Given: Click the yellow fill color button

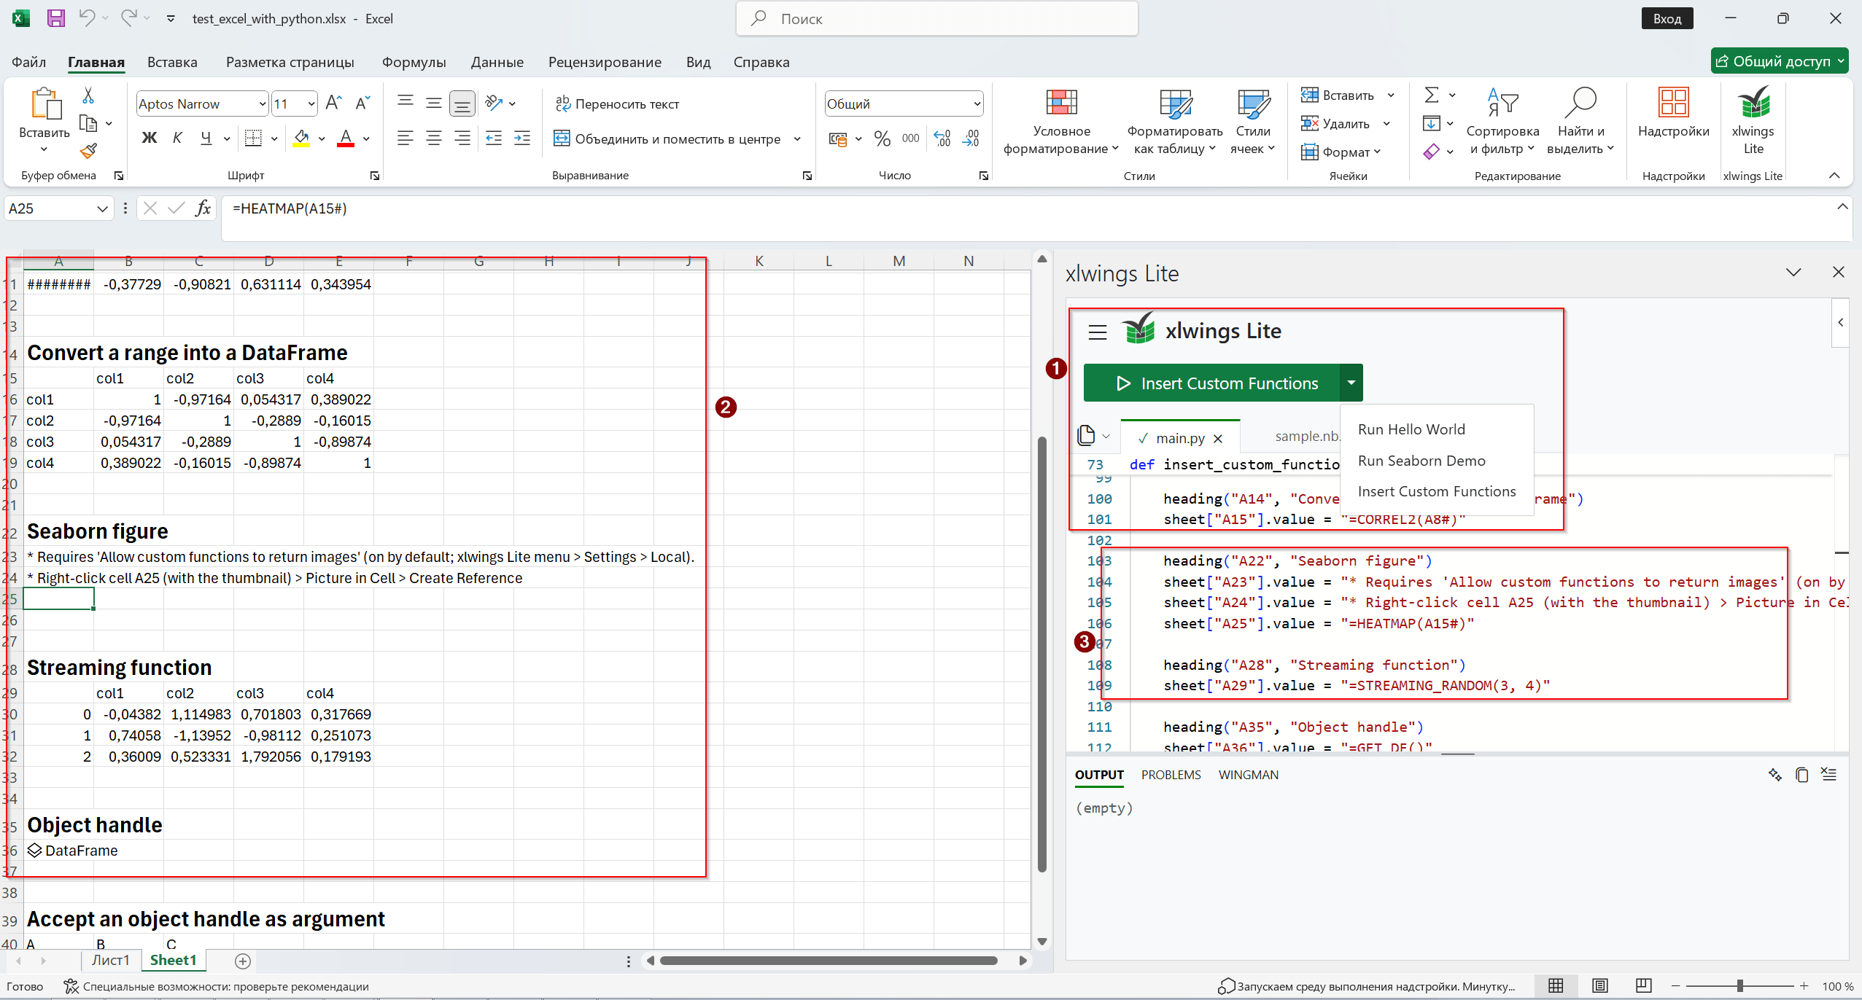Looking at the screenshot, I should (302, 138).
